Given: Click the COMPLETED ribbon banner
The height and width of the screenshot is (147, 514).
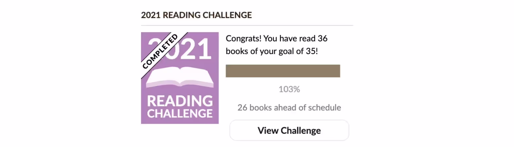Looking at the screenshot, I should click(161, 51).
